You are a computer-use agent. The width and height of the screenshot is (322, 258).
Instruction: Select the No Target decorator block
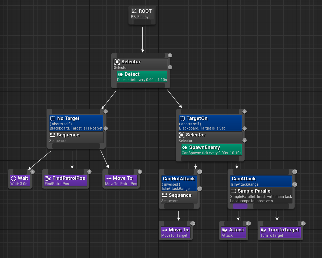76,123
